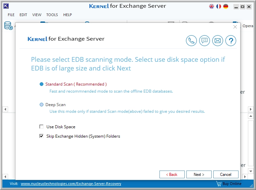Click the email support envelope icon

coord(217,41)
